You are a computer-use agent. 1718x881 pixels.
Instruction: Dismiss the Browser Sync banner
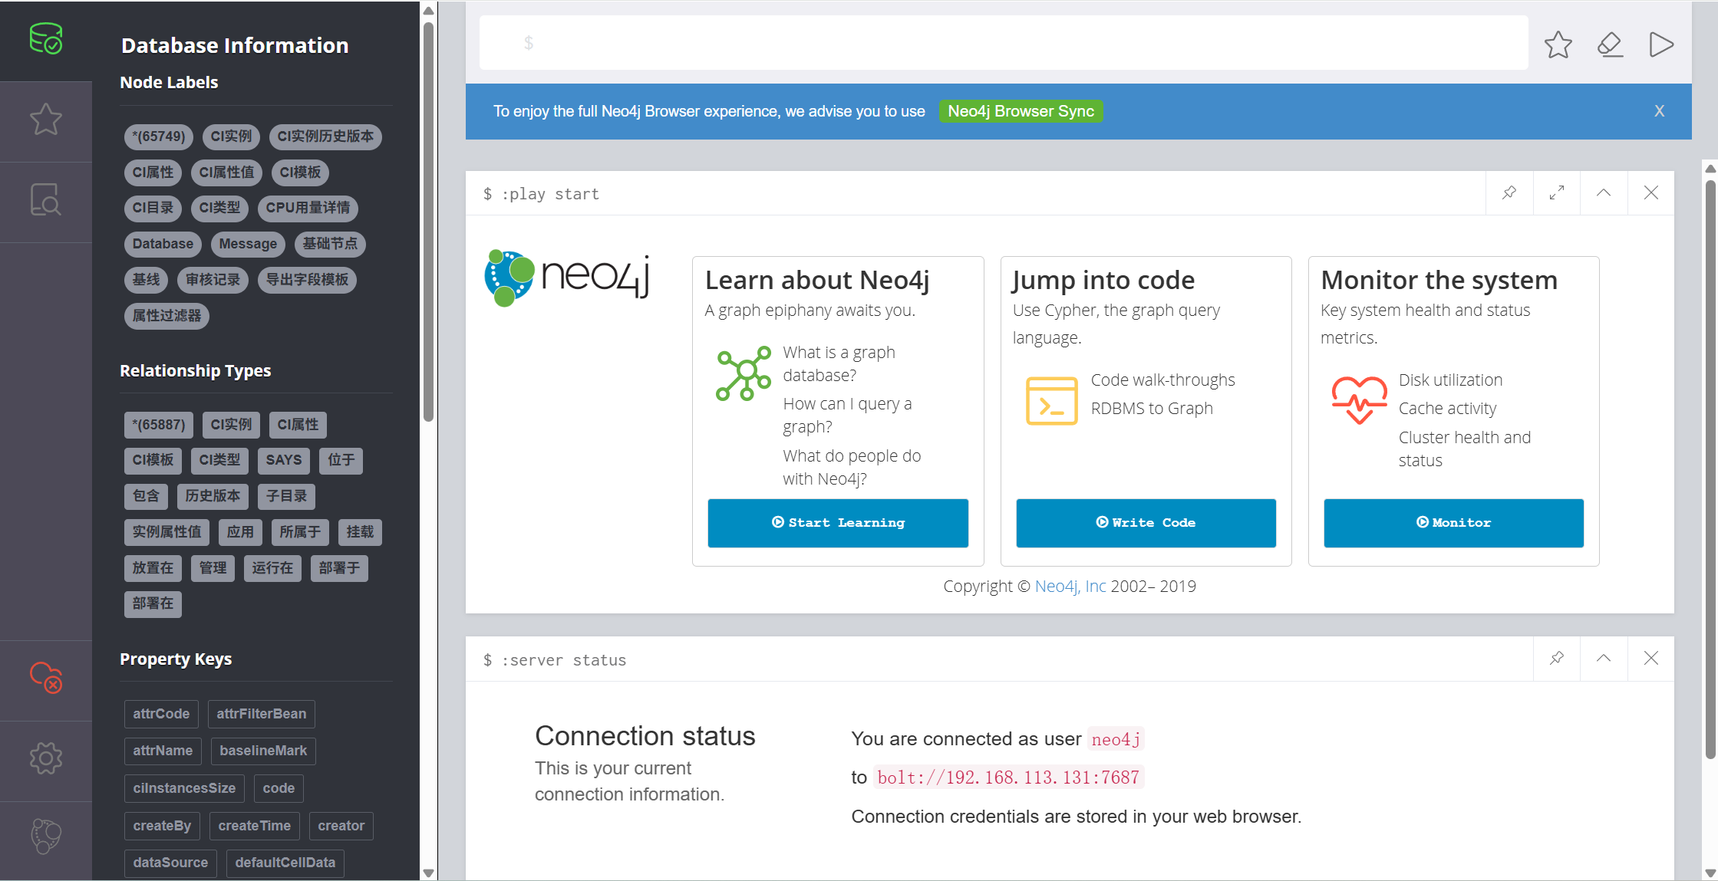point(1659,111)
